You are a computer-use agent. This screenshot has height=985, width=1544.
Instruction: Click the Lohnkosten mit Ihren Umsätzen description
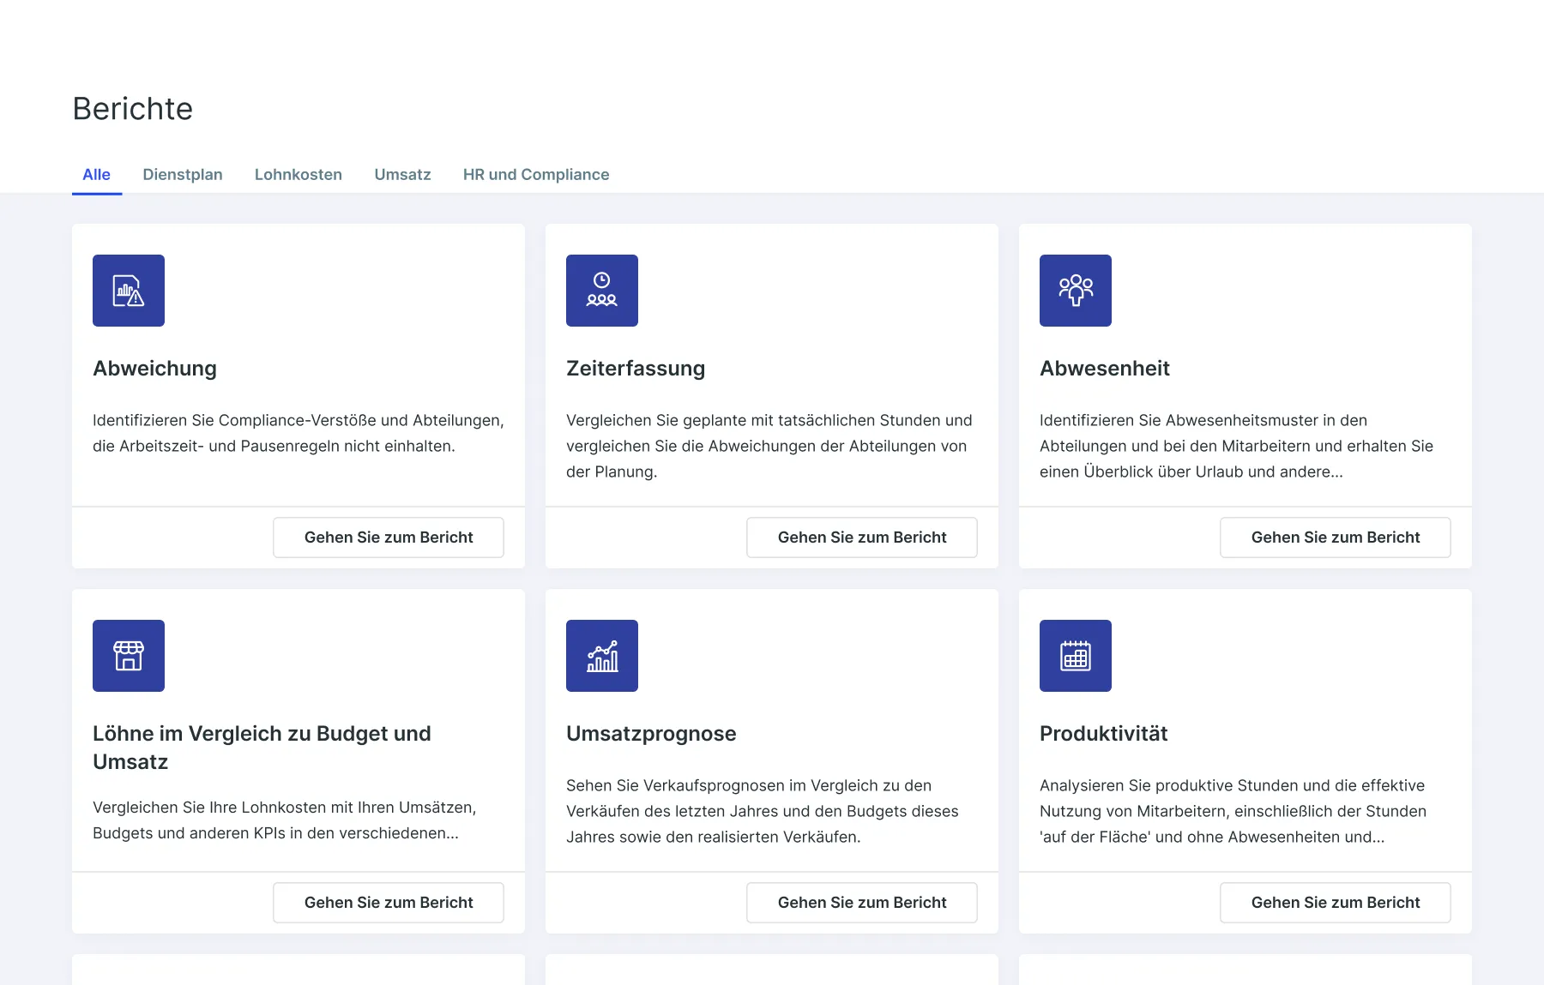click(284, 820)
